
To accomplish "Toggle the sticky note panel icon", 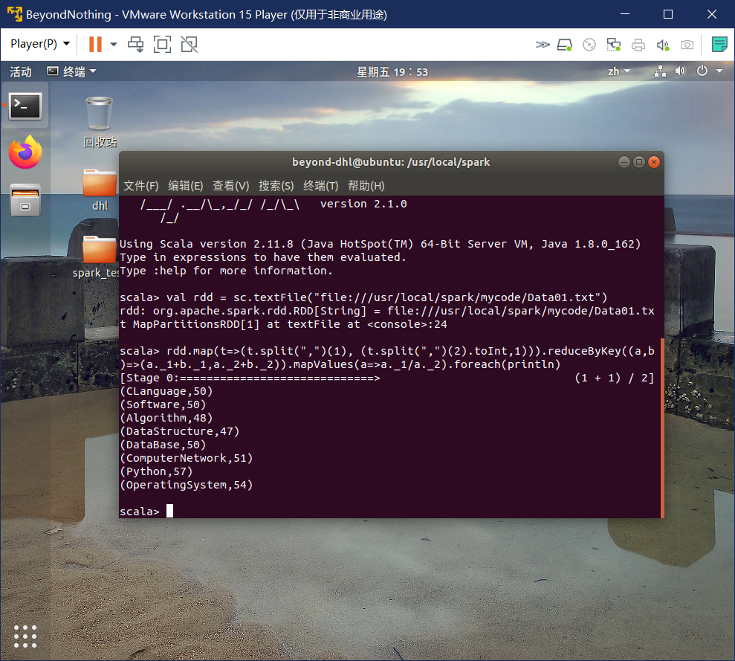I will pyautogui.click(x=719, y=45).
